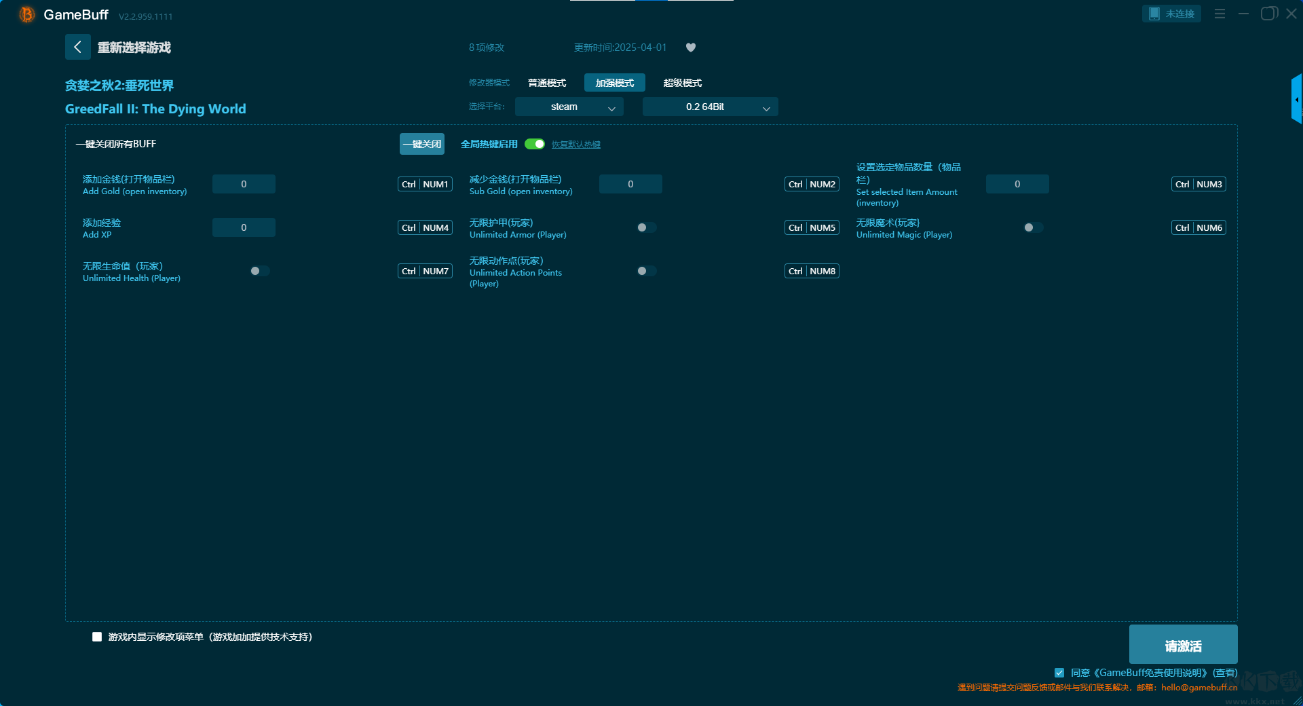Select the 普通模式 mode tab

click(x=546, y=83)
